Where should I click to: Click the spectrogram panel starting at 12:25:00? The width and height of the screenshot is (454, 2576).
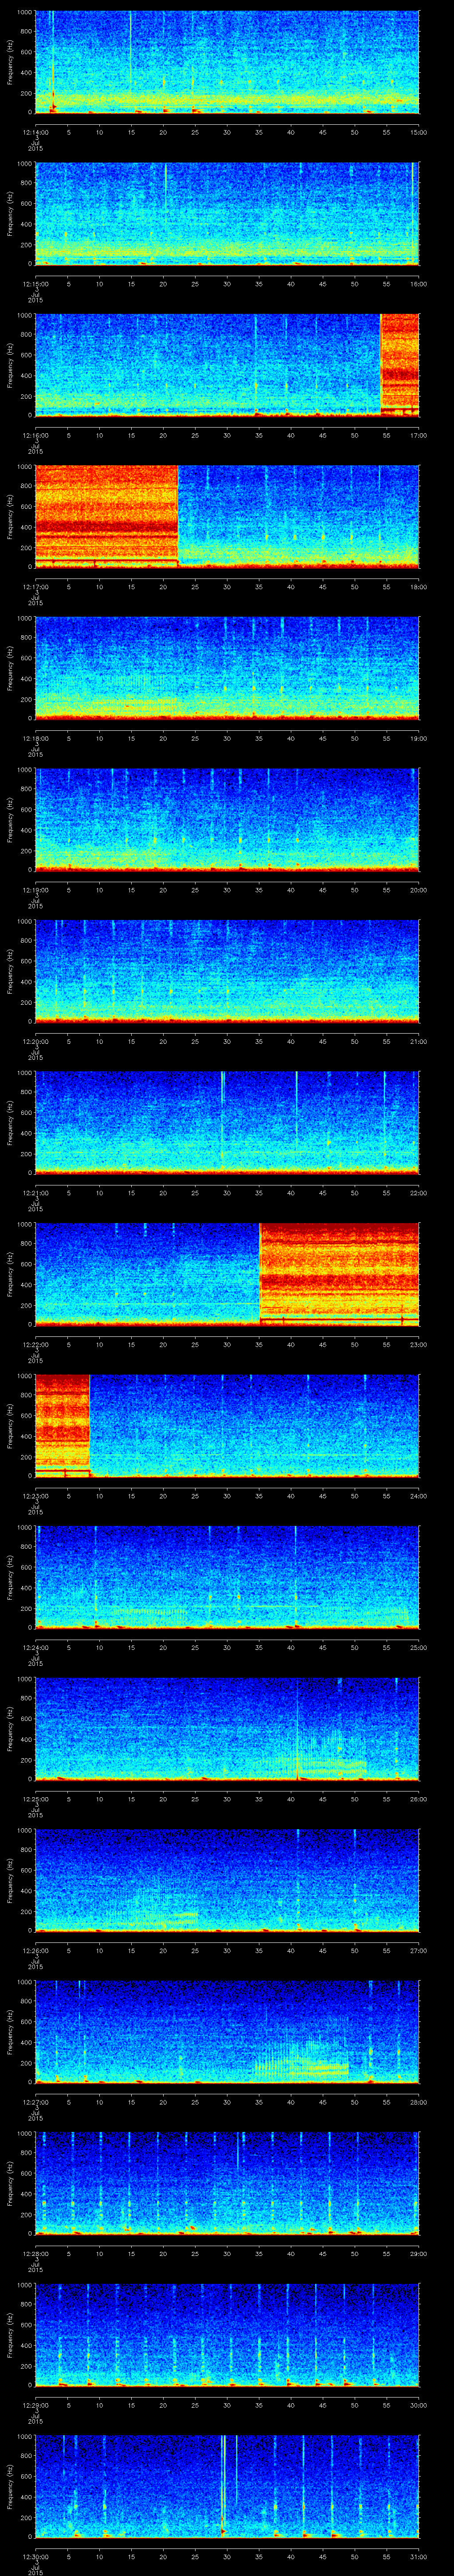pos(227,1728)
